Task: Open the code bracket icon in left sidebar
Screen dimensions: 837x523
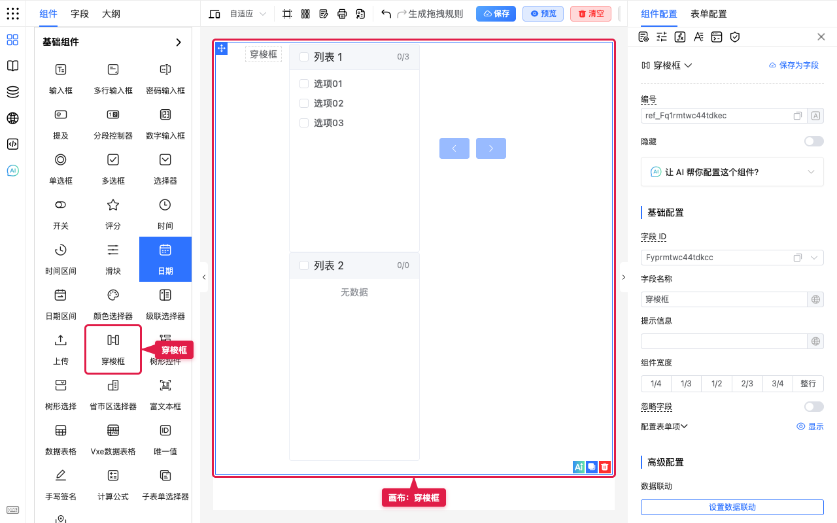Action: 12,144
